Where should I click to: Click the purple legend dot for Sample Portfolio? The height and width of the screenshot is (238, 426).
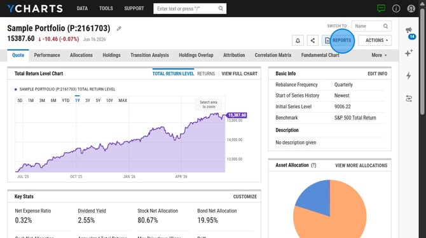point(16,89)
